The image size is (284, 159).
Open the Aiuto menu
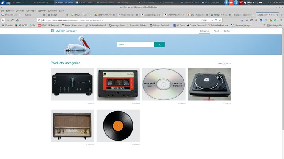click(x=61, y=11)
